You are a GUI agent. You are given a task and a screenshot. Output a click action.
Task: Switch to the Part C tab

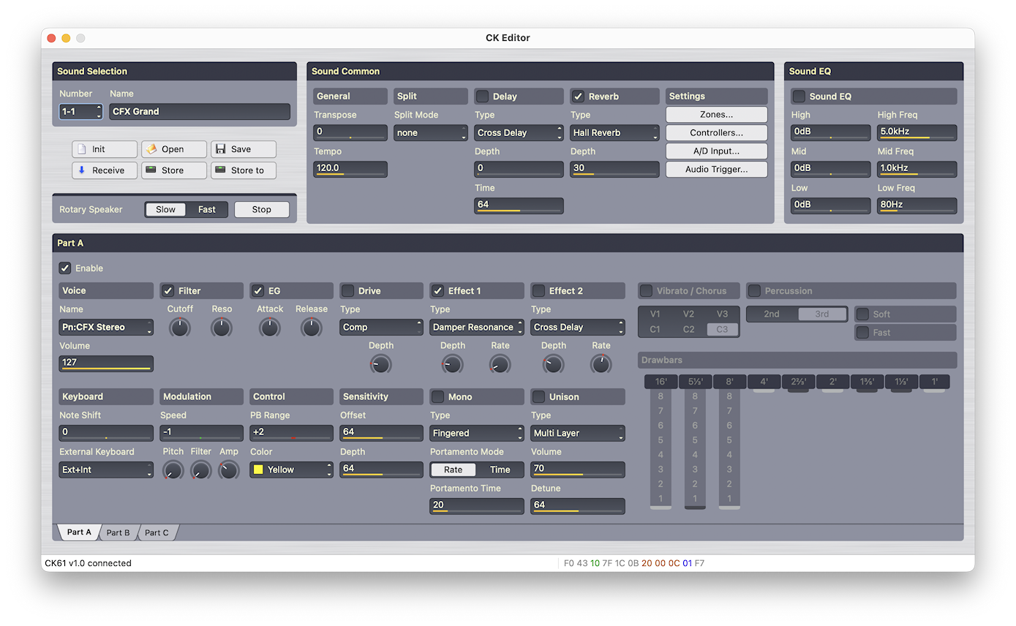(157, 532)
